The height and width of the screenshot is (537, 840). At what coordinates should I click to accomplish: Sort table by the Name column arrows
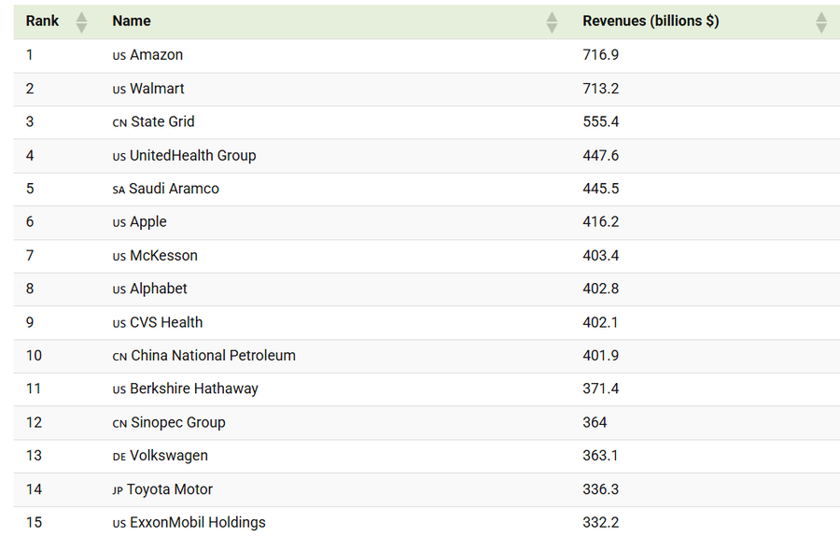tap(552, 22)
